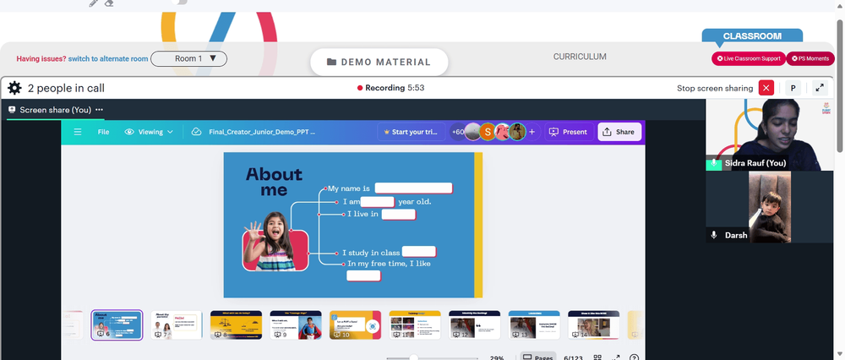
Task: Open the call settings gear
Action: point(14,88)
